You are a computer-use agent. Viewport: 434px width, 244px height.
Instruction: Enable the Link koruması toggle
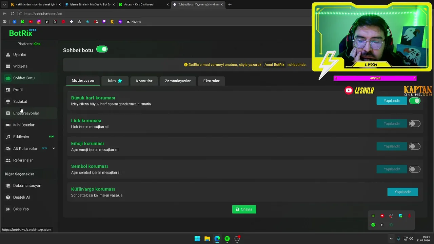415,124
